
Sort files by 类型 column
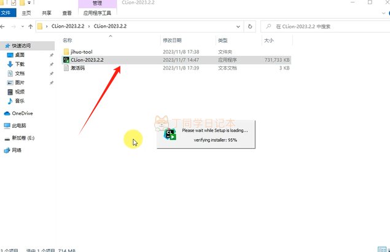[222, 40]
